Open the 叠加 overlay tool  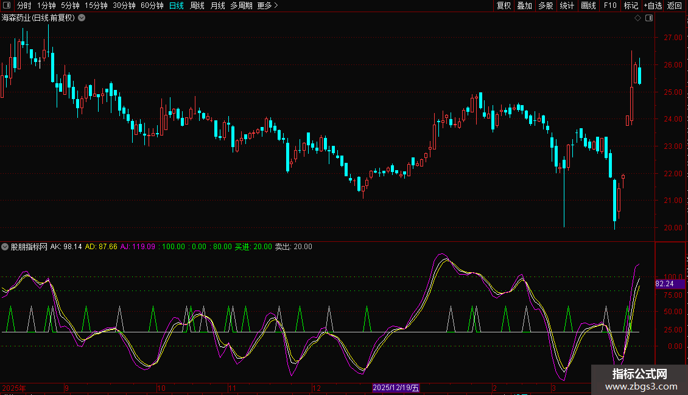[x=524, y=6]
